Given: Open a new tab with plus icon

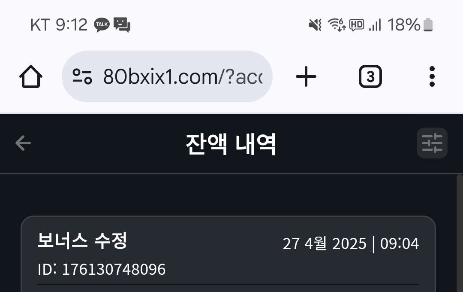Looking at the screenshot, I should tap(306, 76).
